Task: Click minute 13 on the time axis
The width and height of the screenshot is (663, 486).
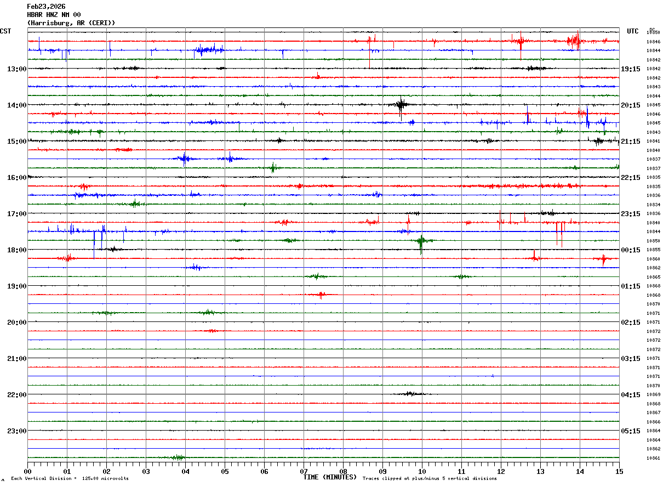Action: (540, 472)
